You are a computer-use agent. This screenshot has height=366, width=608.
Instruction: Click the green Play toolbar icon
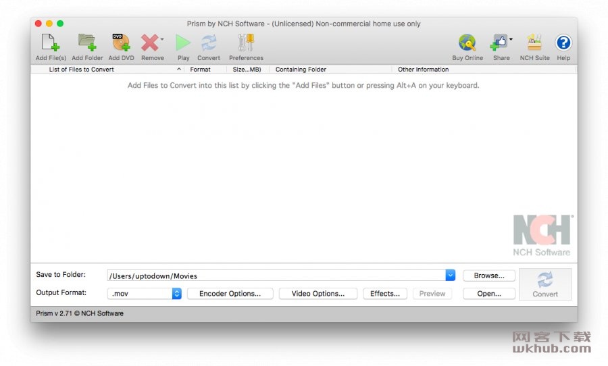pyautogui.click(x=182, y=43)
